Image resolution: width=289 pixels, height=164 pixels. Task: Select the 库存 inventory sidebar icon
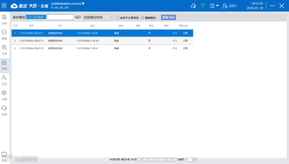tap(4, 65)
